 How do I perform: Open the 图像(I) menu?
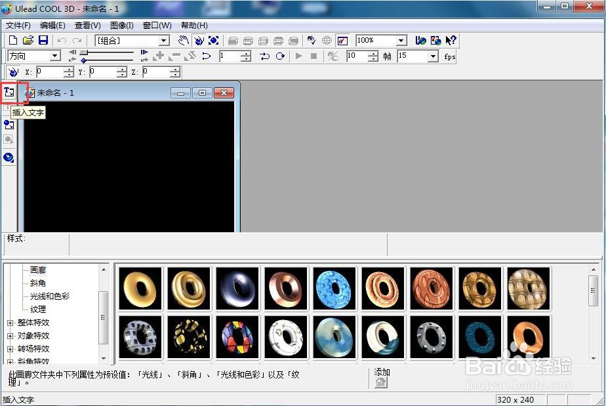pos(122,26)
